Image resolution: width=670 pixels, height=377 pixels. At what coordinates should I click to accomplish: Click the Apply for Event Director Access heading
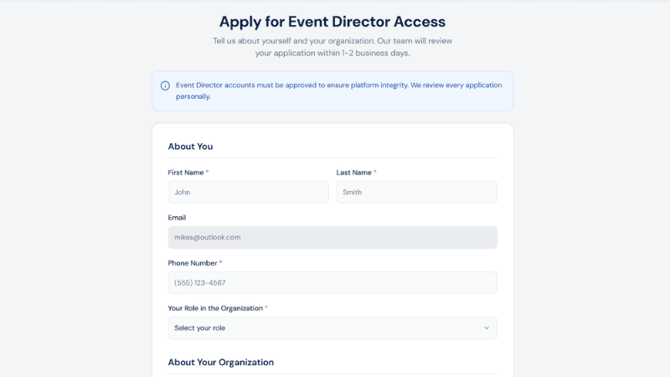pos(332,22)
